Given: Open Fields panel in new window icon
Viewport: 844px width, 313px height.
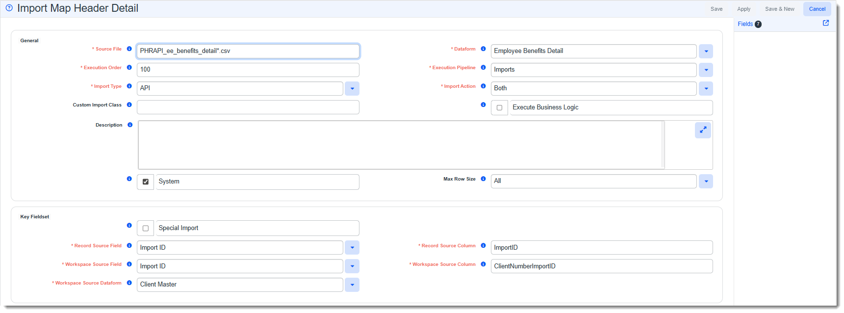Looking at the screenshot, I should click(826, 23).
